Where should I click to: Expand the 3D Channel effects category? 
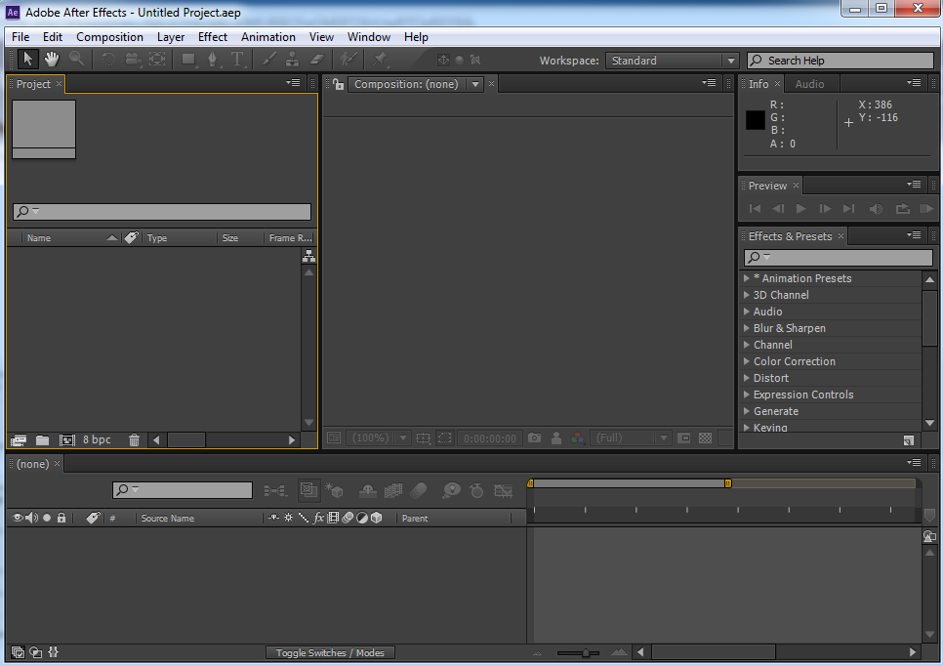[x=747, y=295]
